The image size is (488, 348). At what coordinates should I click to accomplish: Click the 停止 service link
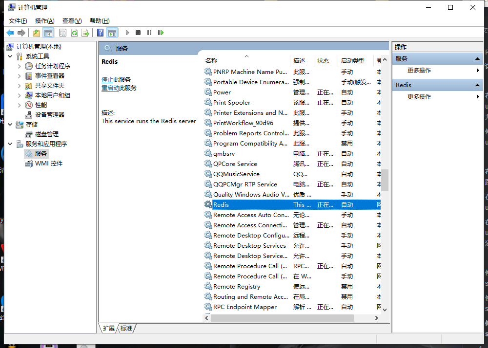[x=107, y=80]
